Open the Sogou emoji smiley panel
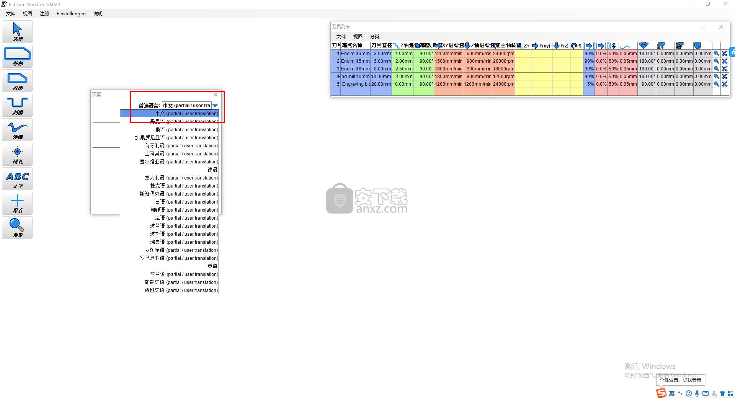This screenshot has height=398, width=735. click(689, 393)
